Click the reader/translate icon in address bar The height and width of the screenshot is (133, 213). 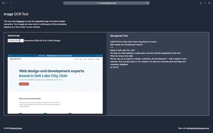(147, 3)
